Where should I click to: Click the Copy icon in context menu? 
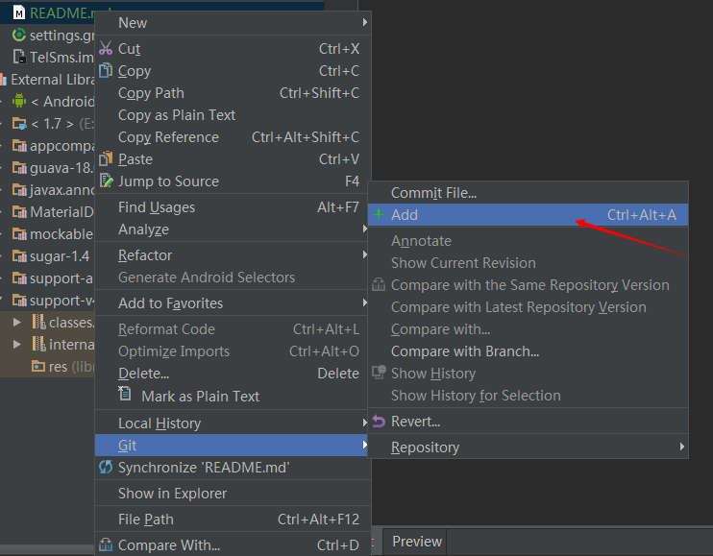[x=106, y=71]
